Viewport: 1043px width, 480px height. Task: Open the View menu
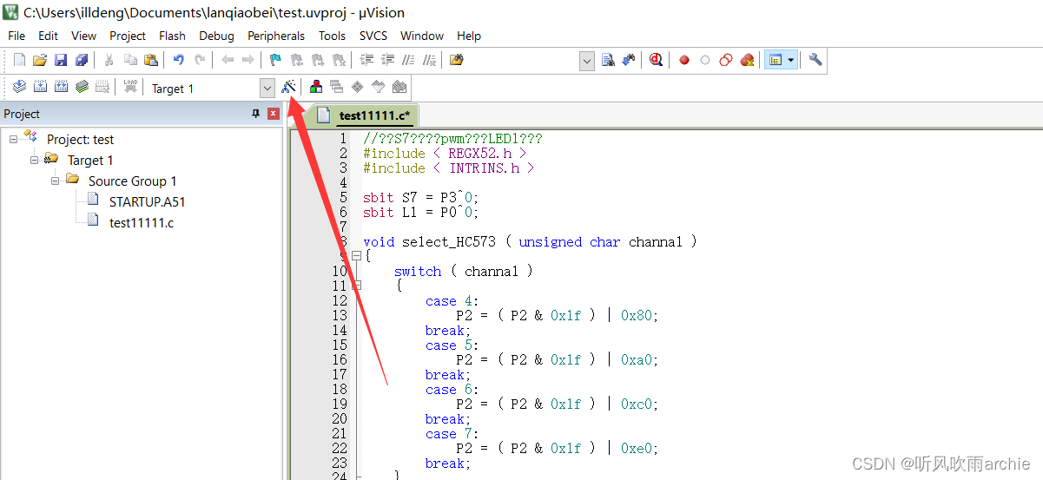coord(83,36)
